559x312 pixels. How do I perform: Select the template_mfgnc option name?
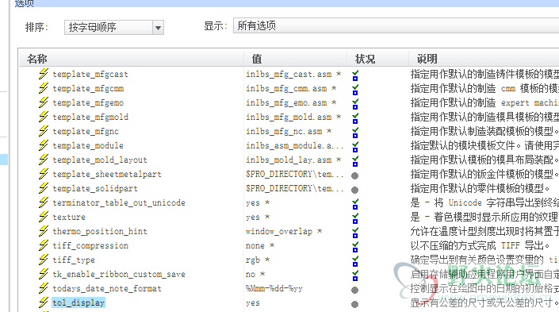pyautogui.click(x=86, y=131)
